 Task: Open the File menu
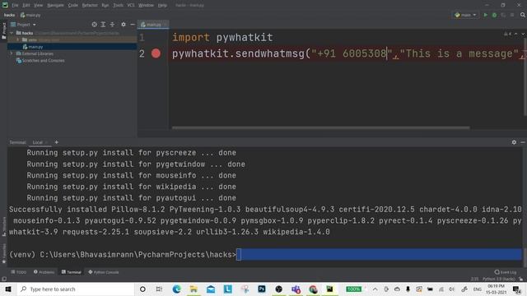pos(15,5)
